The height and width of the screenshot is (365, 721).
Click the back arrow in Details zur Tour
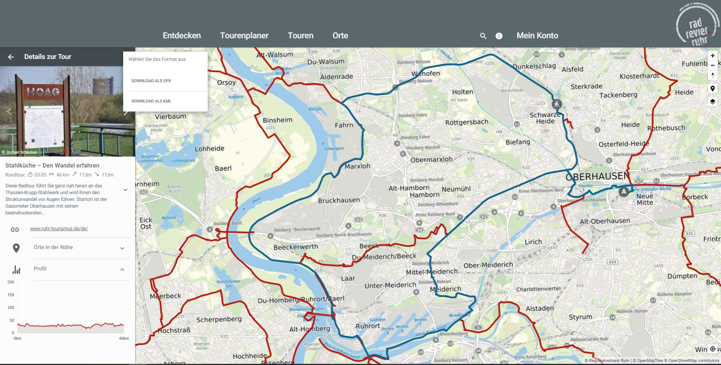pyautogui.click(x=11, y=57)
